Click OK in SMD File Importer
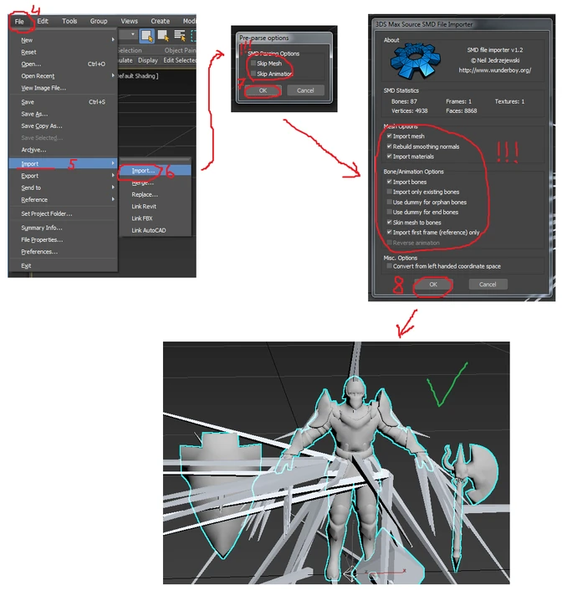Image resolution: width=567 pixels, height=601 pixels. (x=433, y=285)
